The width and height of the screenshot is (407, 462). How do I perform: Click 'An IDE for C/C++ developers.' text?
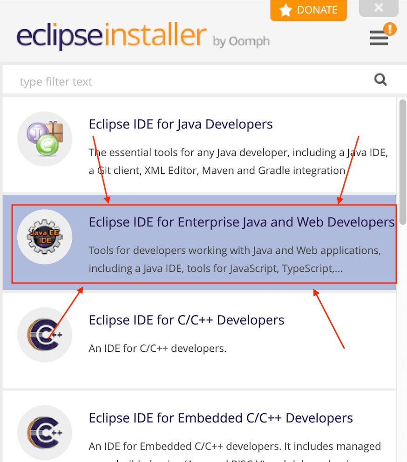coord(157,348)
